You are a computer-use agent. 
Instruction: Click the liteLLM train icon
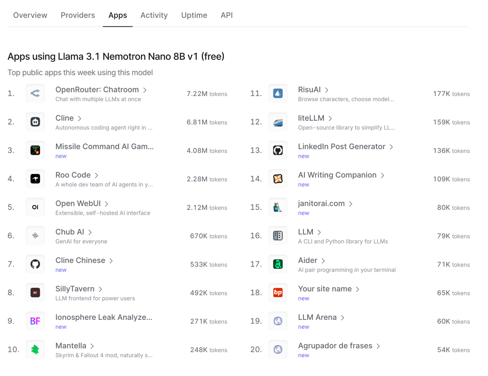[278, 122]
